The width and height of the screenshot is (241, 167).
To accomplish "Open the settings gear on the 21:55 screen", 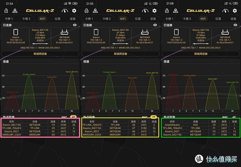I will (x=155, y=11).
